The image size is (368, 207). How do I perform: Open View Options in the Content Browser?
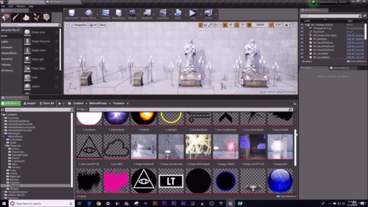[x=286, y=197]
